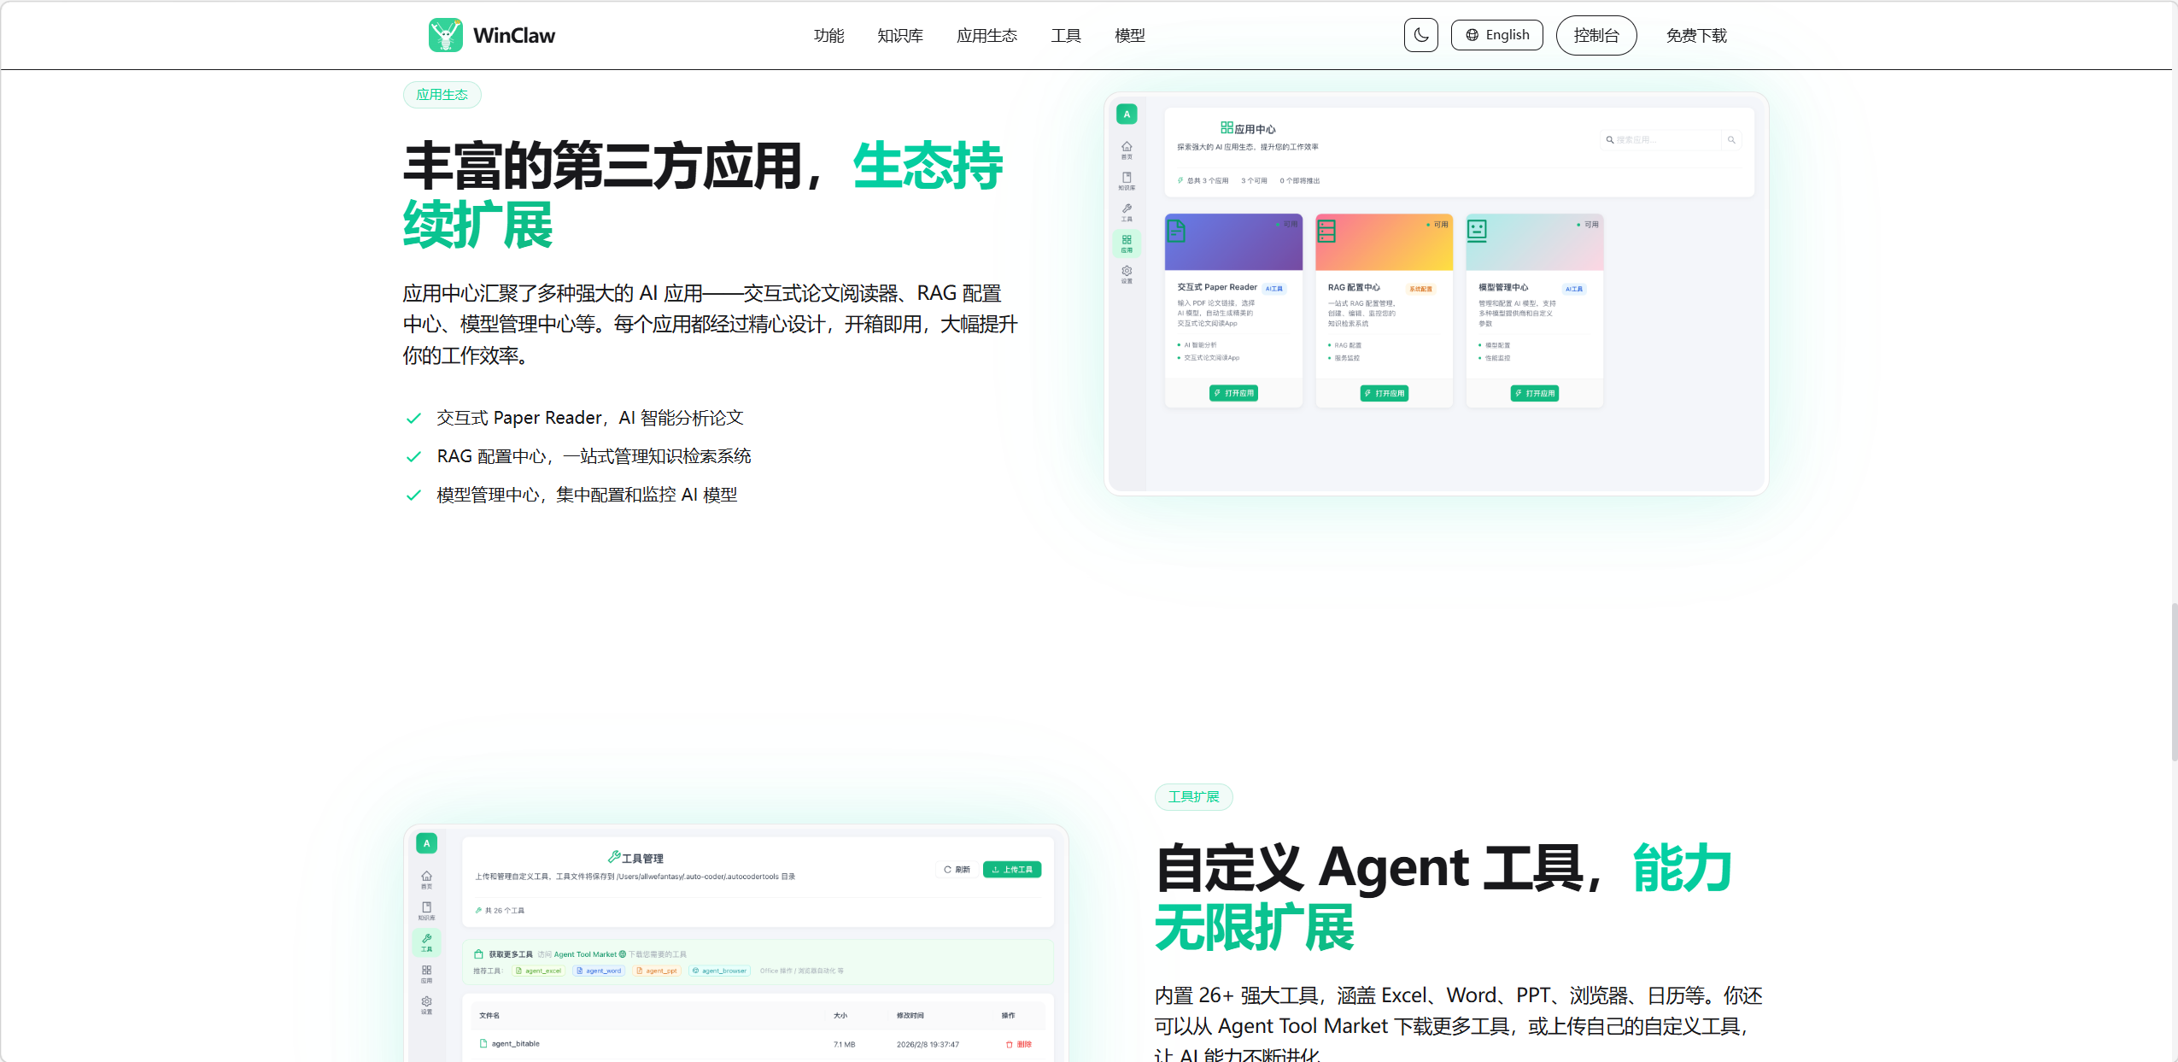Toggle dark mode with moon icon
Viewport: 2178px width, 1062px height.
[x=1420, y=35]
